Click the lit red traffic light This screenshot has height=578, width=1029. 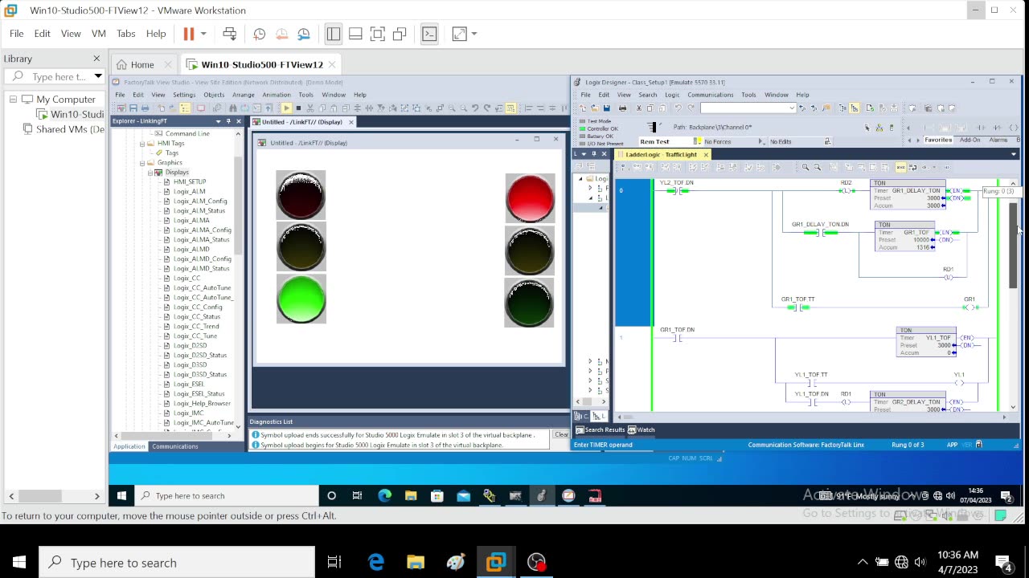point(530,197)
